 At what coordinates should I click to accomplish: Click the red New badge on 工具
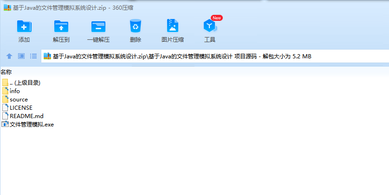[x=217, y=18]
